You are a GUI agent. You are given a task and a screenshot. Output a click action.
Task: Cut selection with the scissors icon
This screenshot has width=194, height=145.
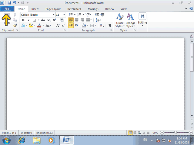[15, 15]
